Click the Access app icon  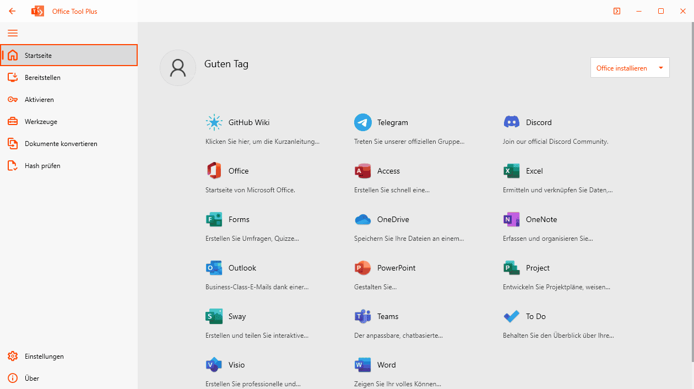pyautogui.click(x=362, y=171)
